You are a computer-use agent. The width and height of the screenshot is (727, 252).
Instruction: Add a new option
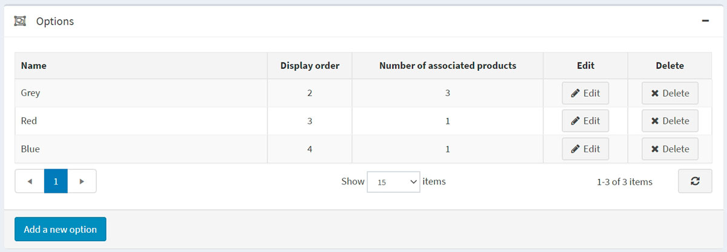point(60,229)
